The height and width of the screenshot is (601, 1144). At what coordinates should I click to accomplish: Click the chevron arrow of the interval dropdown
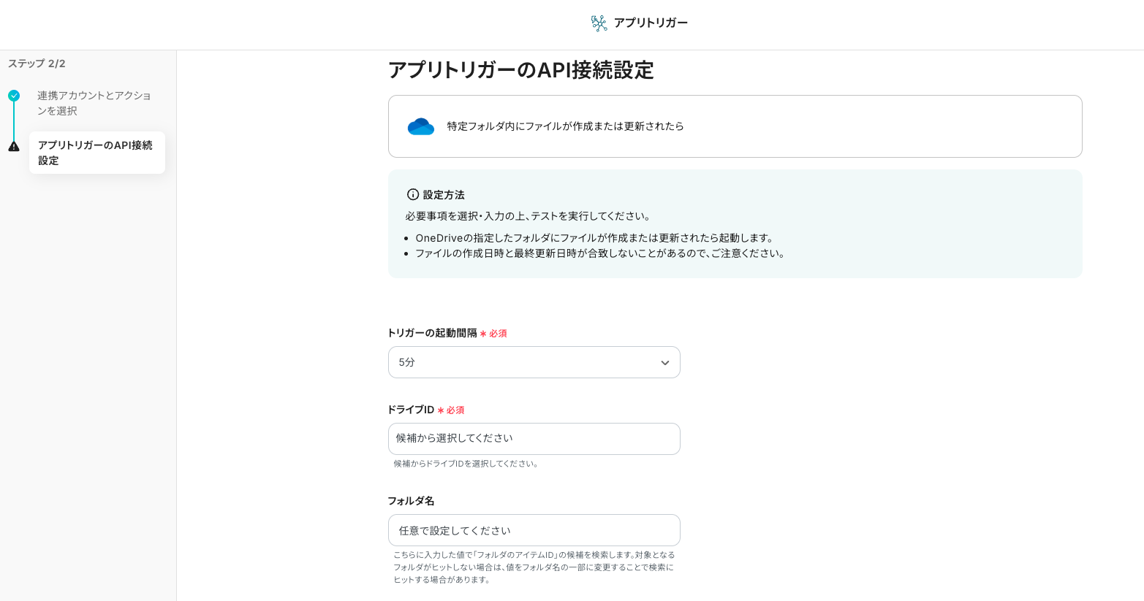(664, 363)
